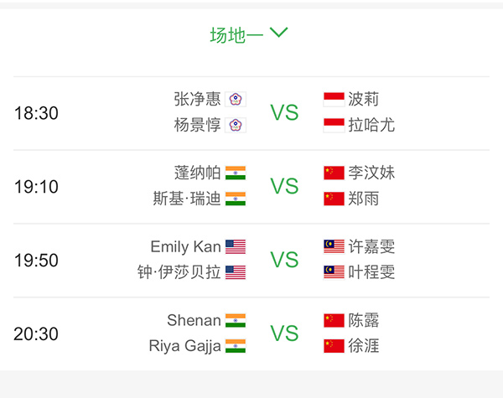Click player name Shenan
The width and height of the screenshot is (503, 398).
(194, 320)
